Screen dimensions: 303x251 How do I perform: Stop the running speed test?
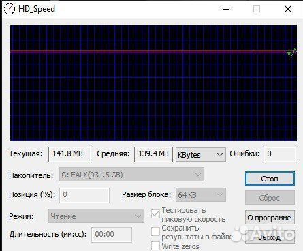270,179
